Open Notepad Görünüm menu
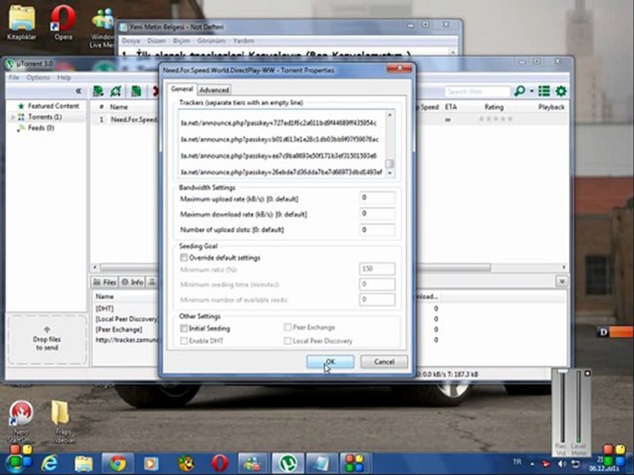The width and height of the screenshot is (634, 475). 211,41
